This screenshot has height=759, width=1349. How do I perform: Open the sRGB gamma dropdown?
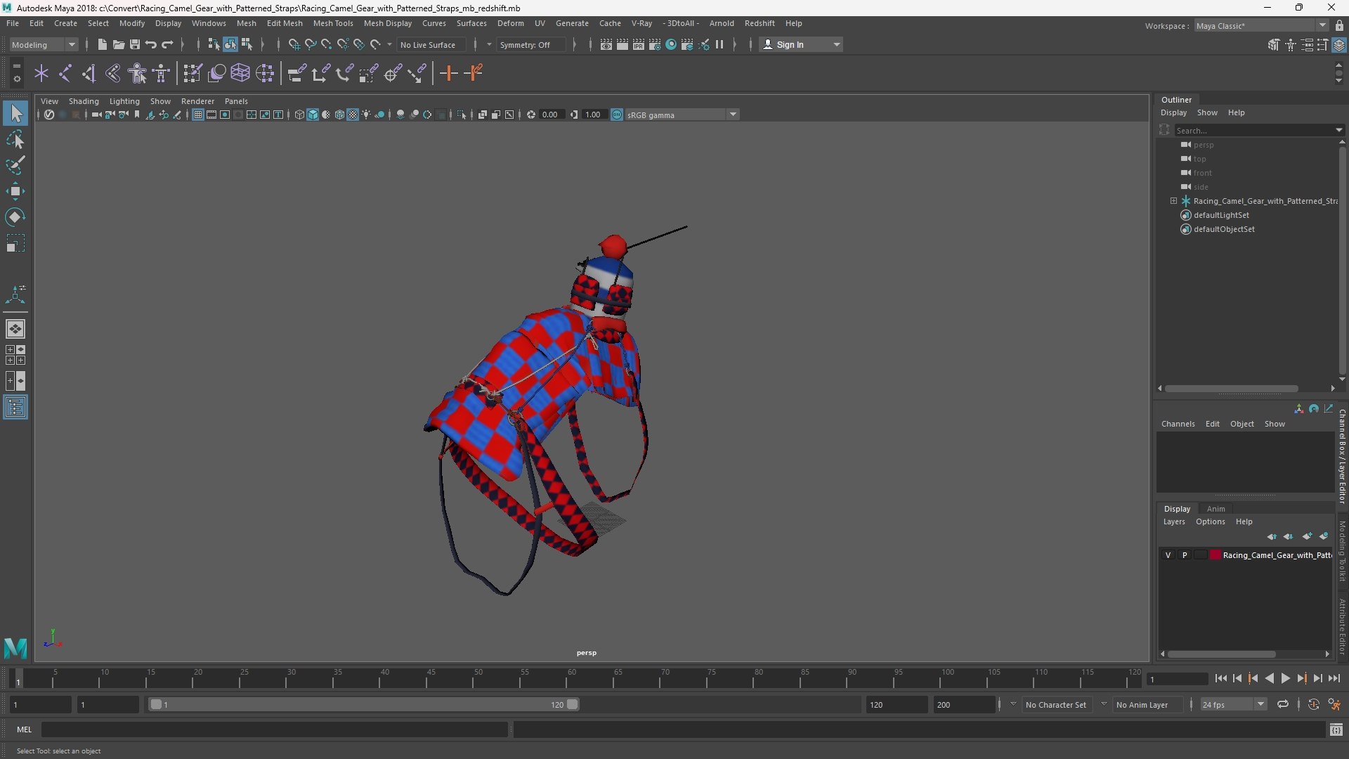point(682,115)
